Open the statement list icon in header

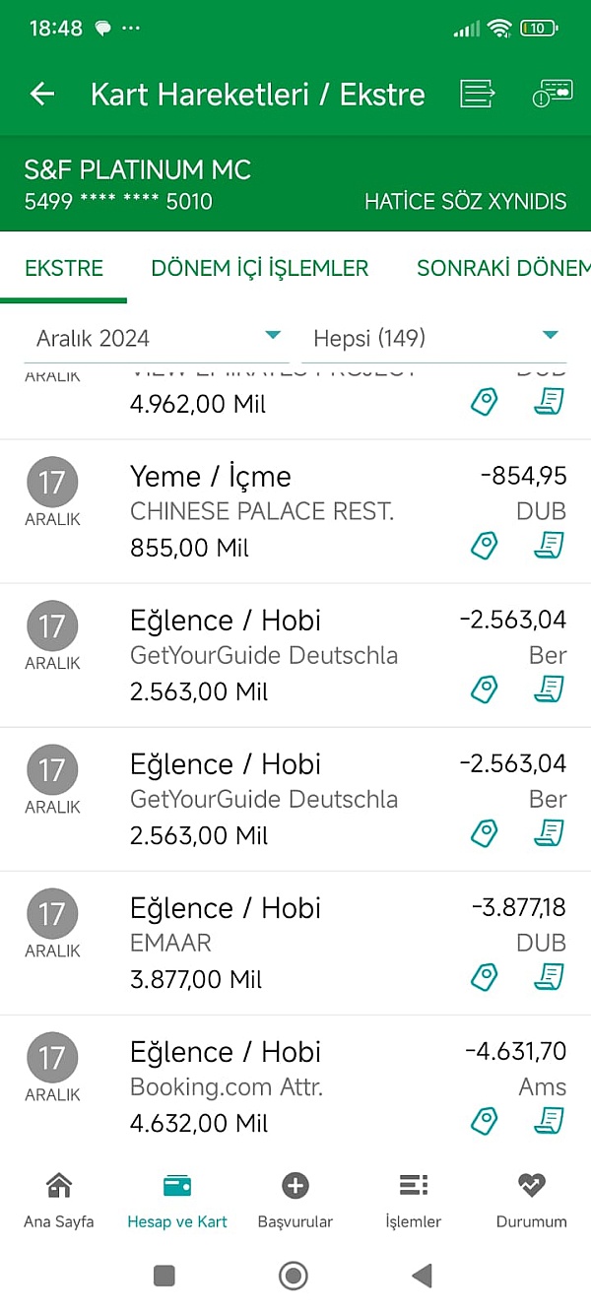(x=478, y=95)
